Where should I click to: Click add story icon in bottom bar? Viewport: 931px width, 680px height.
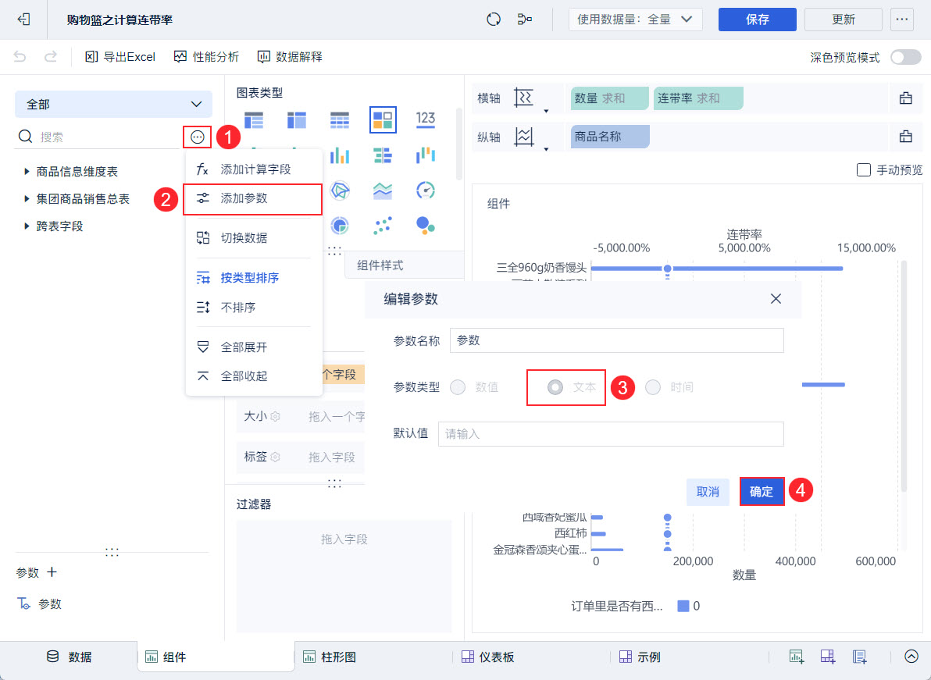coord(859,657)
